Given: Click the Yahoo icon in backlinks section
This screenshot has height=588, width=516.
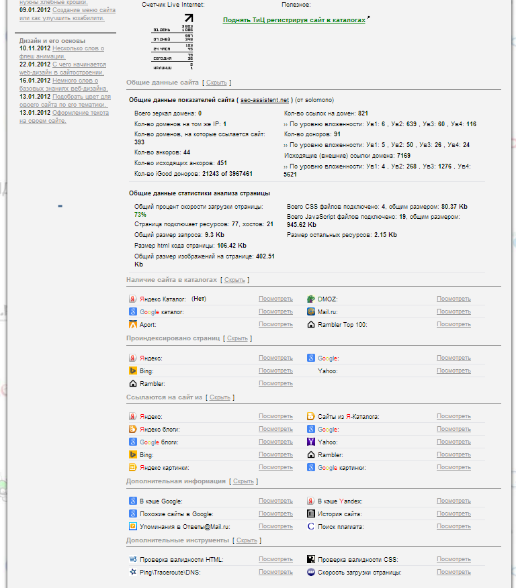Looking at the screenshot, I should pos(311,442).
